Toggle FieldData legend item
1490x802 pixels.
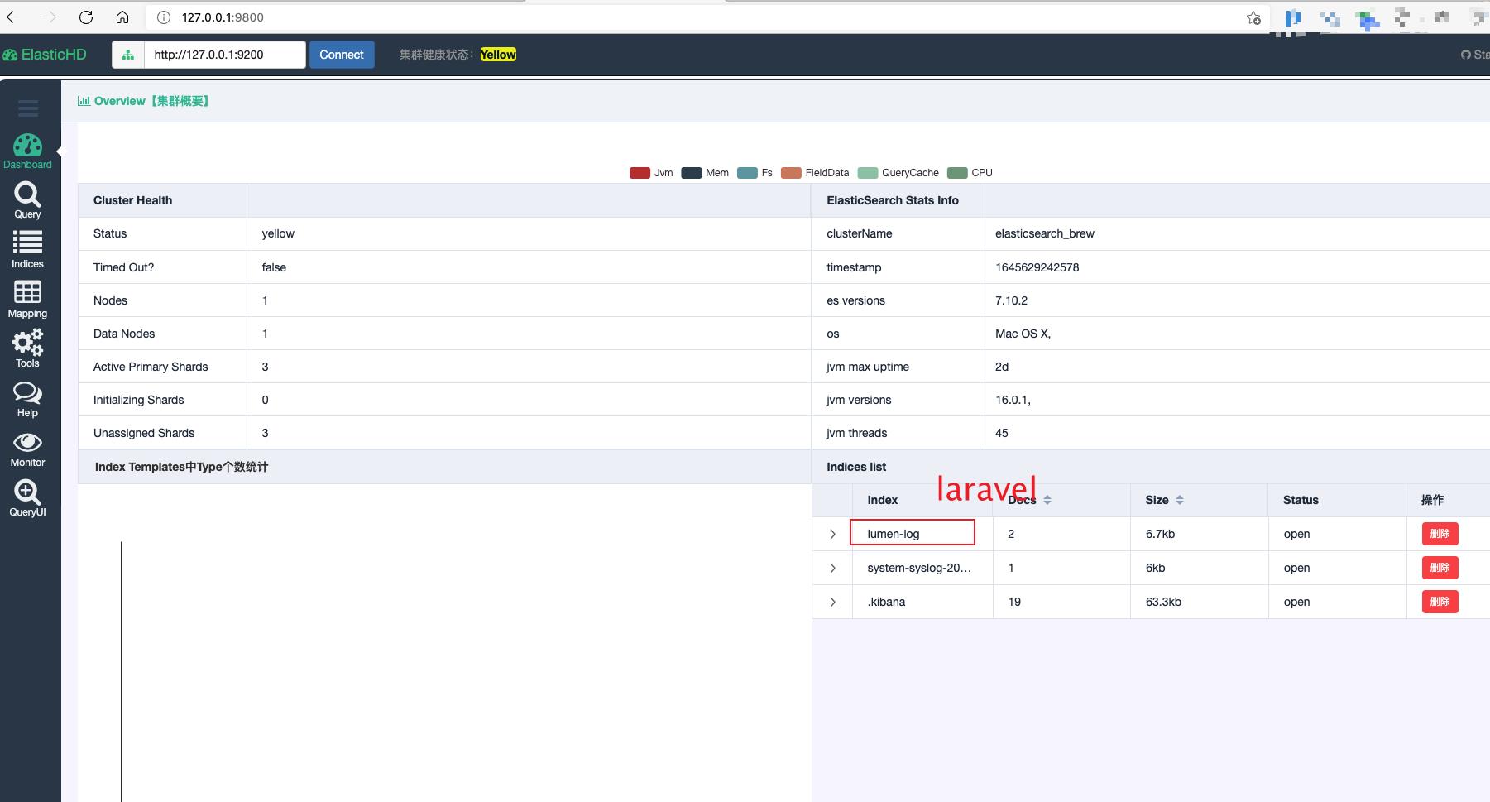click(x=815, y=173)
